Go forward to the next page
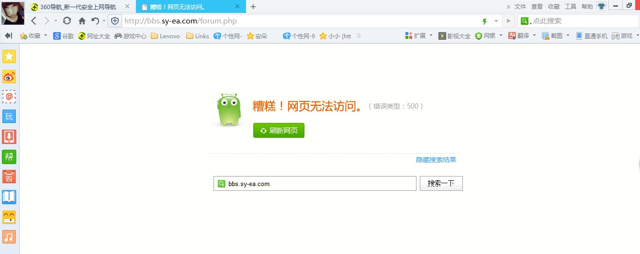Image resolution: width=640 pixels, height=254 pixels. [x=47, y=21]
